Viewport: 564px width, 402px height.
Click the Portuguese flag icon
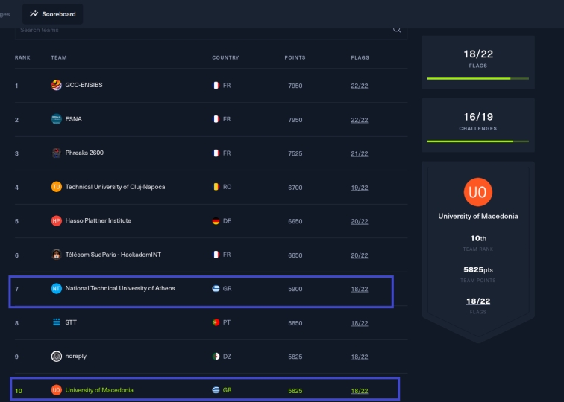(x=216, y=322)
